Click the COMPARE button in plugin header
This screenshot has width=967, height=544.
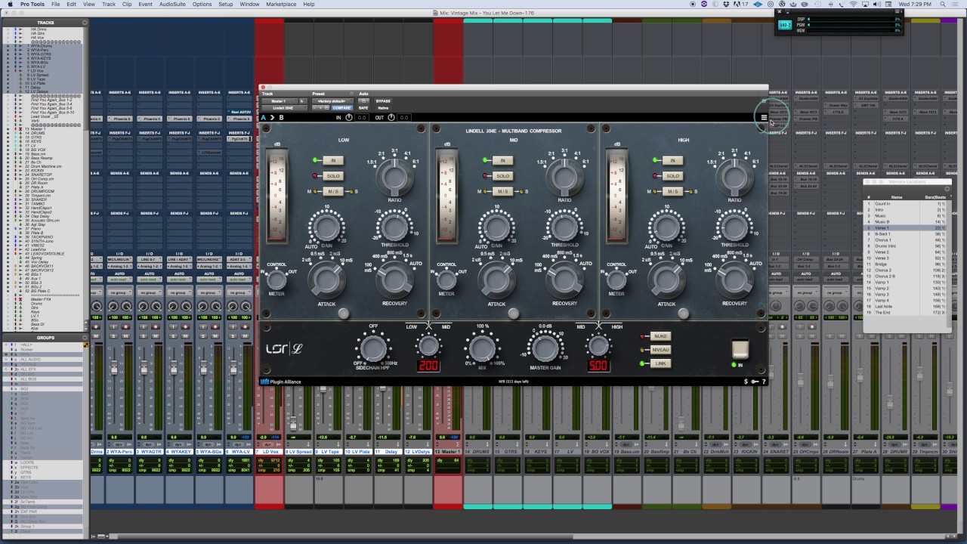coord(342,108)
